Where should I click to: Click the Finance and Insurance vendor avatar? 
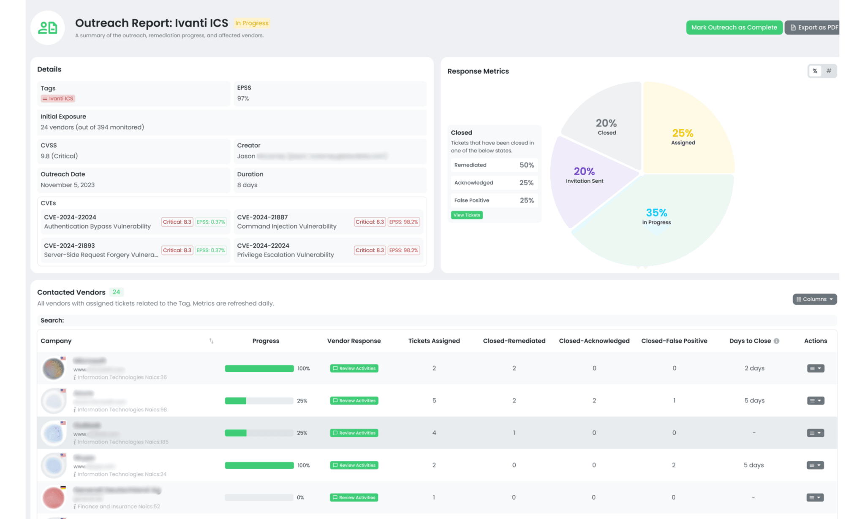click(54, 497)
